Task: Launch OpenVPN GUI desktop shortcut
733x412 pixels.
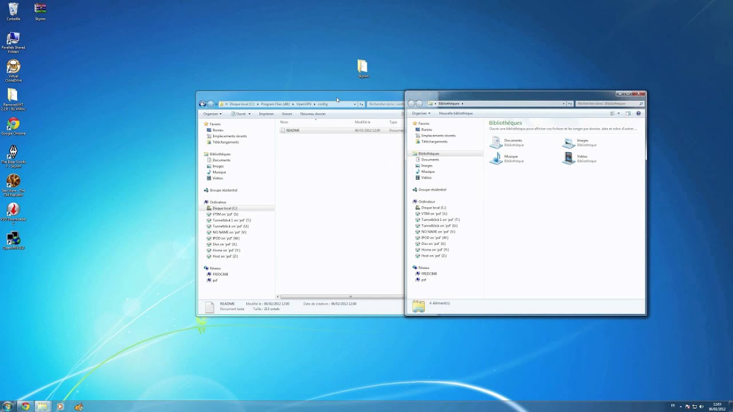Action: pos(13,241)
